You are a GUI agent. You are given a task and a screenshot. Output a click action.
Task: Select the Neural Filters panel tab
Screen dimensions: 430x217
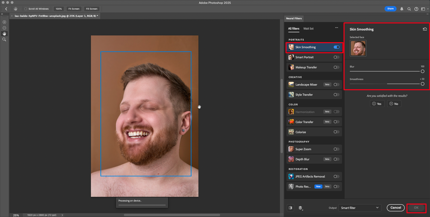click(x=294, y=18)
